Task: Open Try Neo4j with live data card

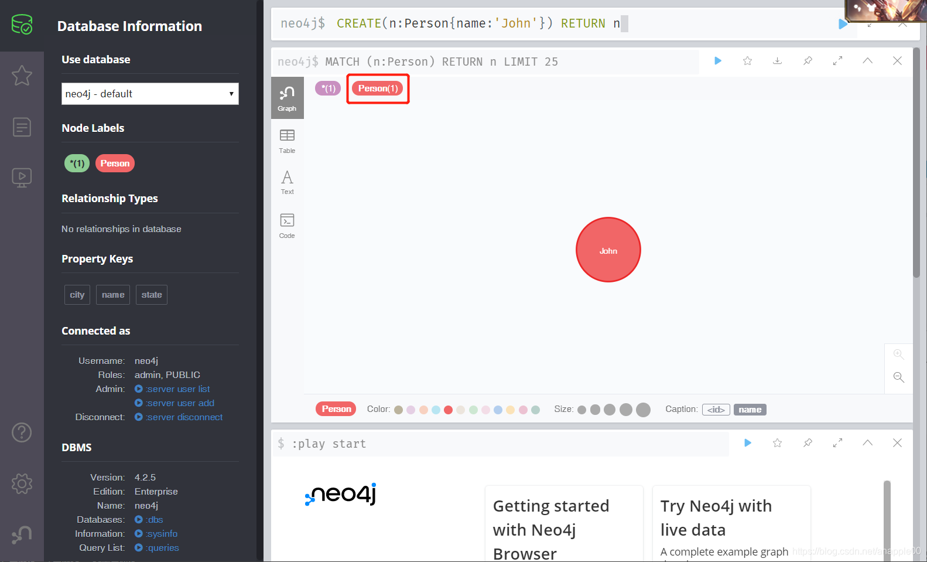Action: [731, 523]
